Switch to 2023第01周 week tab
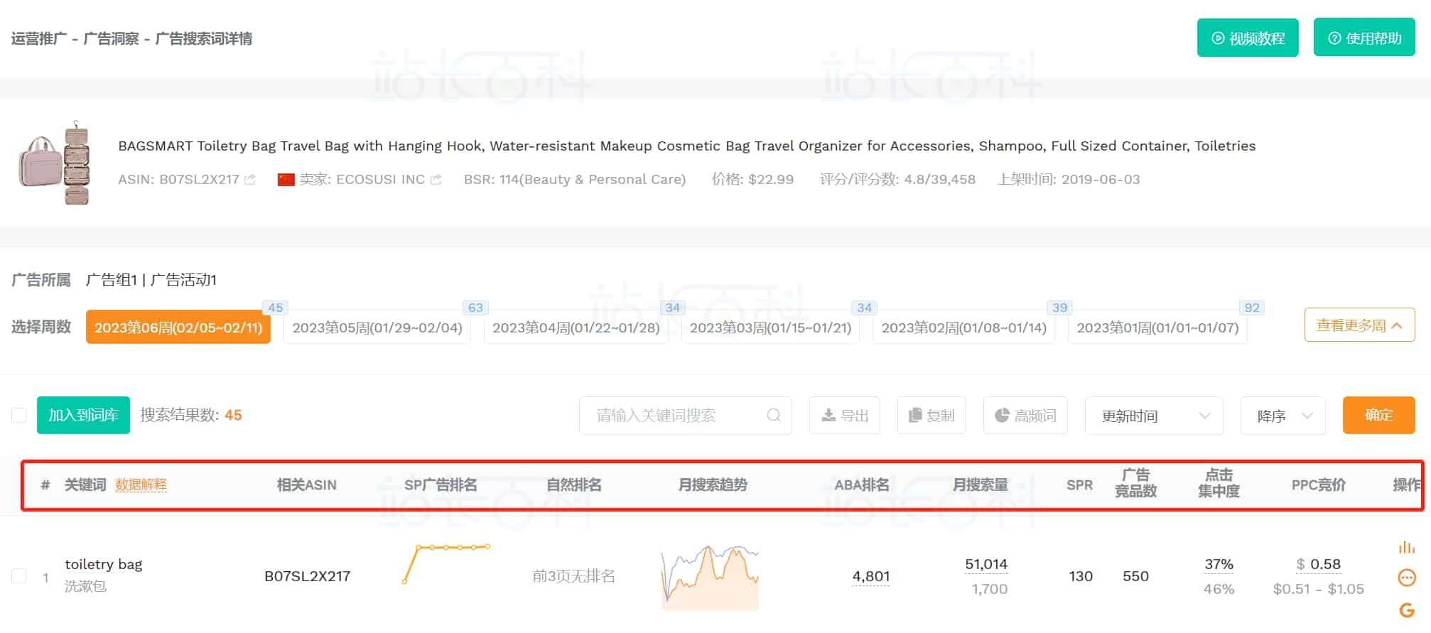This screenshot has height=633, width=1431. 1157,328
